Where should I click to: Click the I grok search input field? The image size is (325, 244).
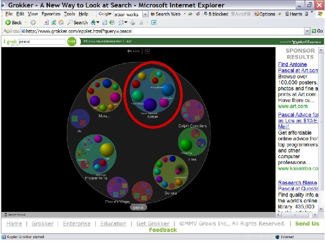(x=42, y=42)
